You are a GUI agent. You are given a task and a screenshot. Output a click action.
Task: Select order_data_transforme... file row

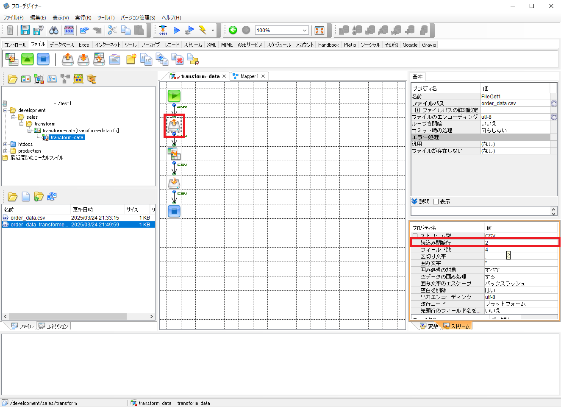pyautogui.click(x=78, y=225)
